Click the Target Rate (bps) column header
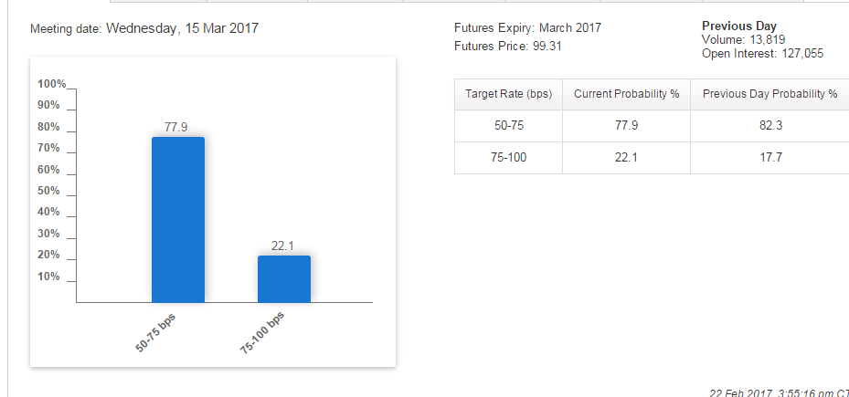The image size is (849, 397). [508, 94]
